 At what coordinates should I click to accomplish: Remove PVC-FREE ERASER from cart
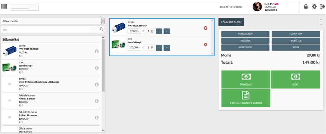206,28
